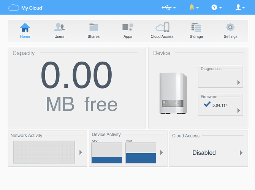Screen dimensions: 255x190
Task: Open the question mark help icon
Action: (x=214, y=7)
